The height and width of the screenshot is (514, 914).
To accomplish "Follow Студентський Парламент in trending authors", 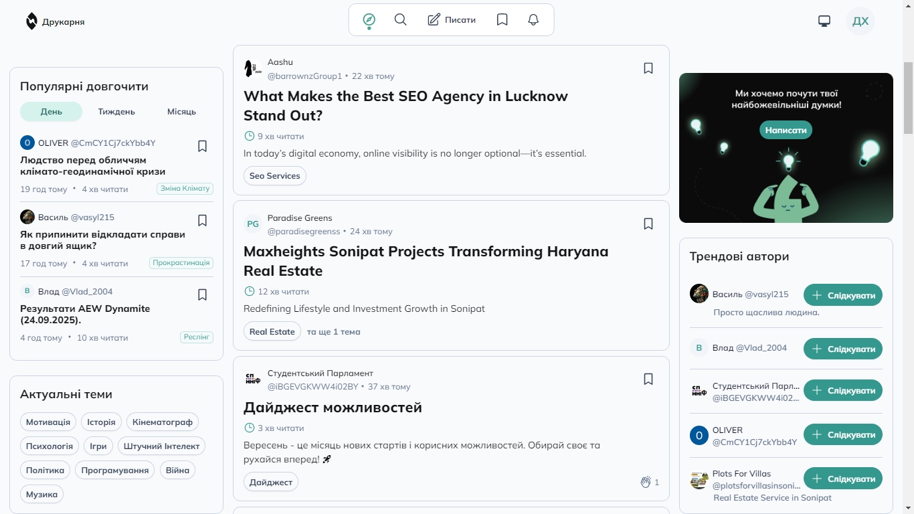I will pos(843,390).
